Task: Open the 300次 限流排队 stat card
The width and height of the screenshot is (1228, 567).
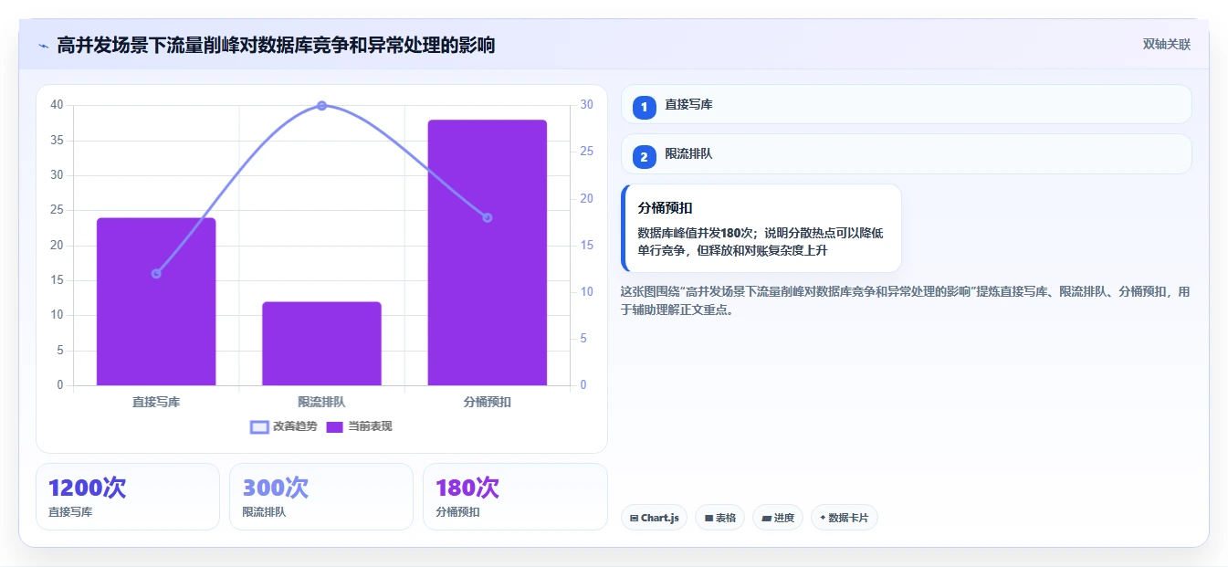Action: (x=321, y=497)
